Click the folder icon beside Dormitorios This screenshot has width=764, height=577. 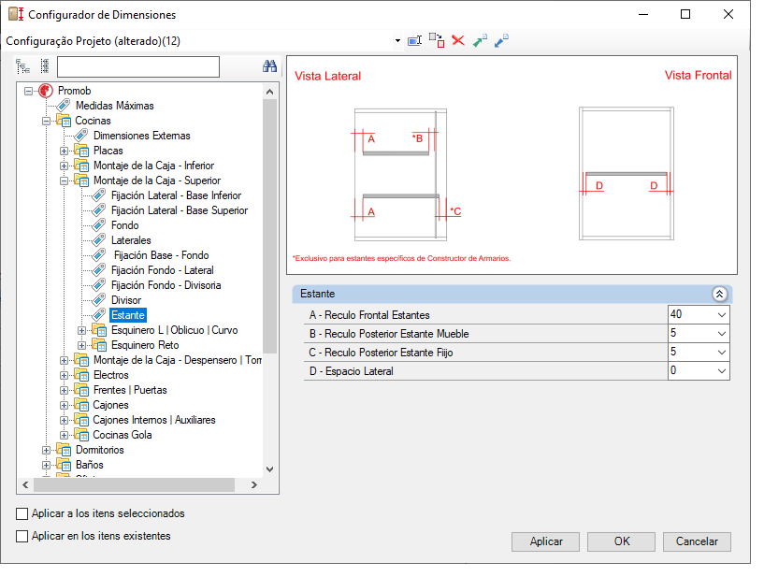(64, 450)
